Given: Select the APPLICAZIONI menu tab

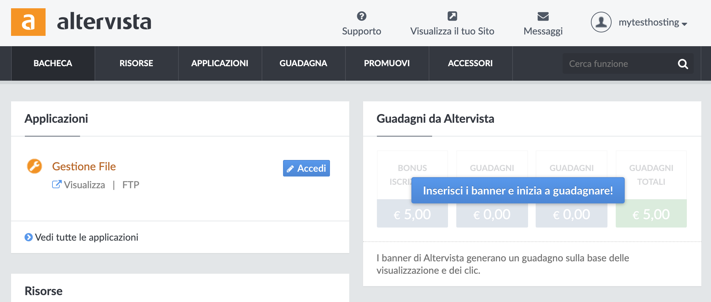Looking at the screenshot, I should pyautogui.click(x=220, y=63).
